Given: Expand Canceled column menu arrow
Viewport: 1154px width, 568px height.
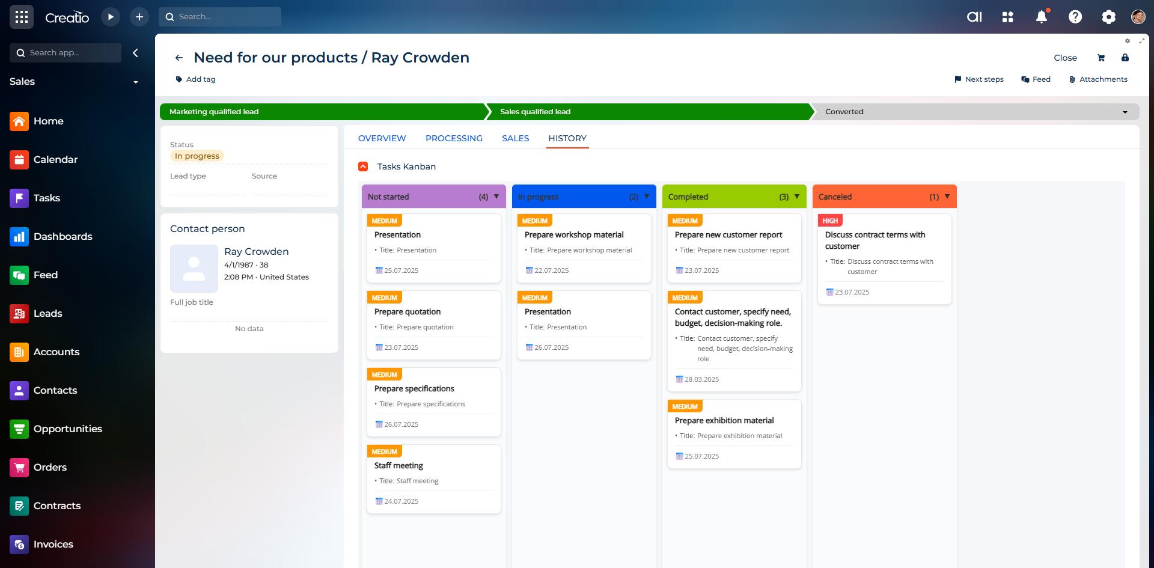Looking at the screenshot, I should pos(947,197).
